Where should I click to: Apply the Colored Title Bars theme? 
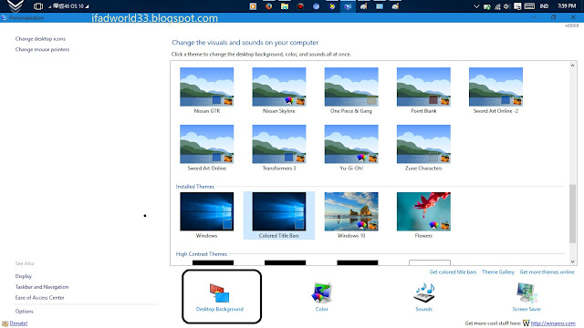pos(279,215)
